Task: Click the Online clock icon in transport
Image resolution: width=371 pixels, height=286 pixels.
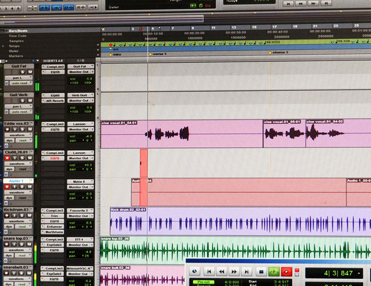Action: pyautogui.click(x=195, y=271)
